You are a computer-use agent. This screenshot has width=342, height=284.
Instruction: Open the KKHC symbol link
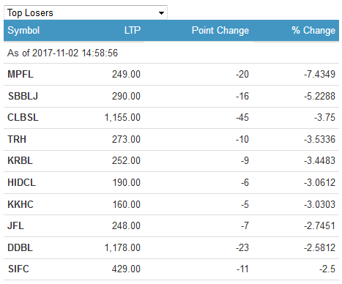point(21,204)
